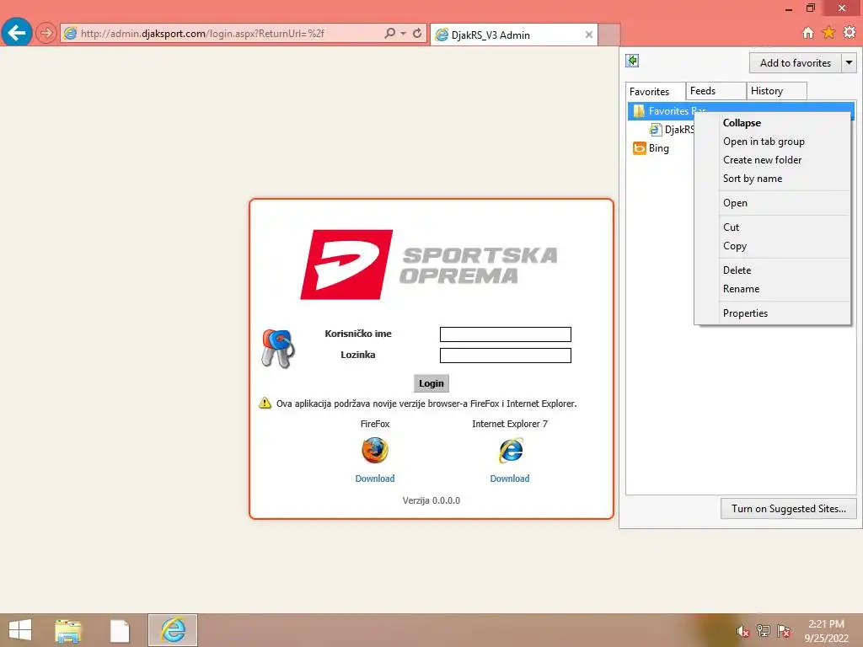Open the Windows Start button
The width and height of the screenshot is (863, 647).
pos(20,630)
